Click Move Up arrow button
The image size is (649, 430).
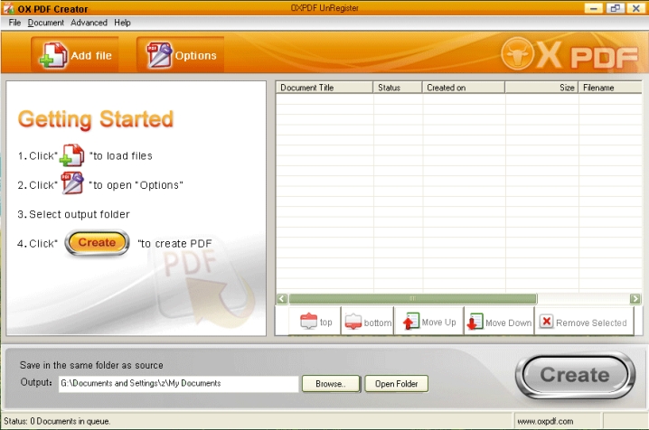(x=428, y=322)
